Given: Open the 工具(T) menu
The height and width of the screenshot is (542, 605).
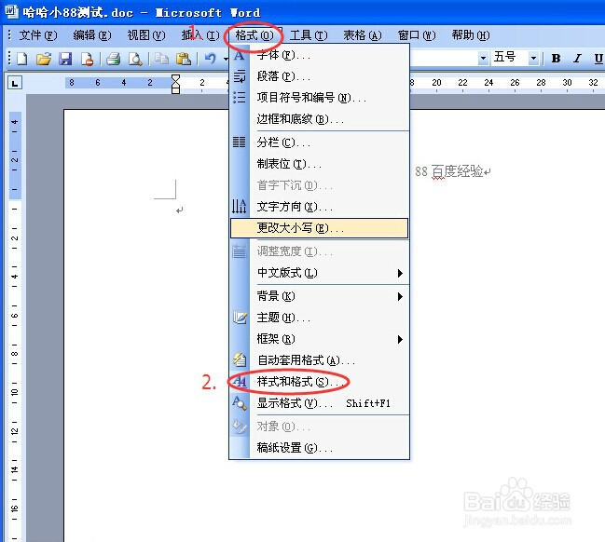Looking at the screenshot, I should pos(309,35).
